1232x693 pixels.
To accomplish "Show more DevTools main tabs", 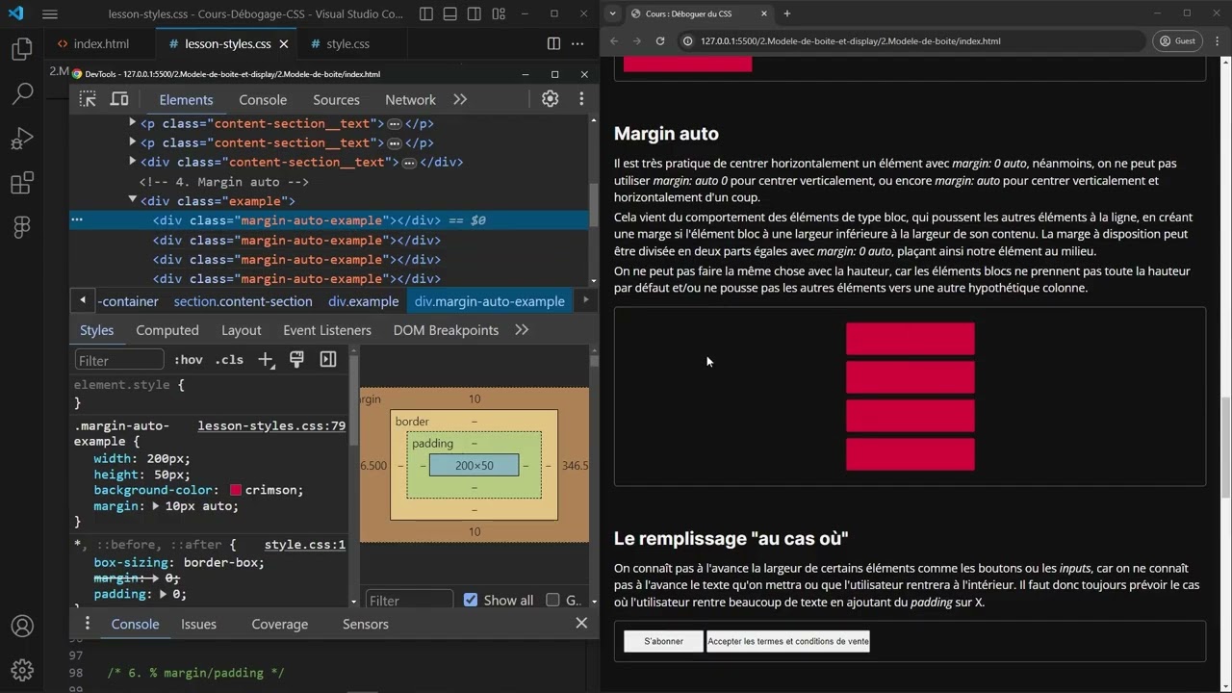I will click(460, 99).
